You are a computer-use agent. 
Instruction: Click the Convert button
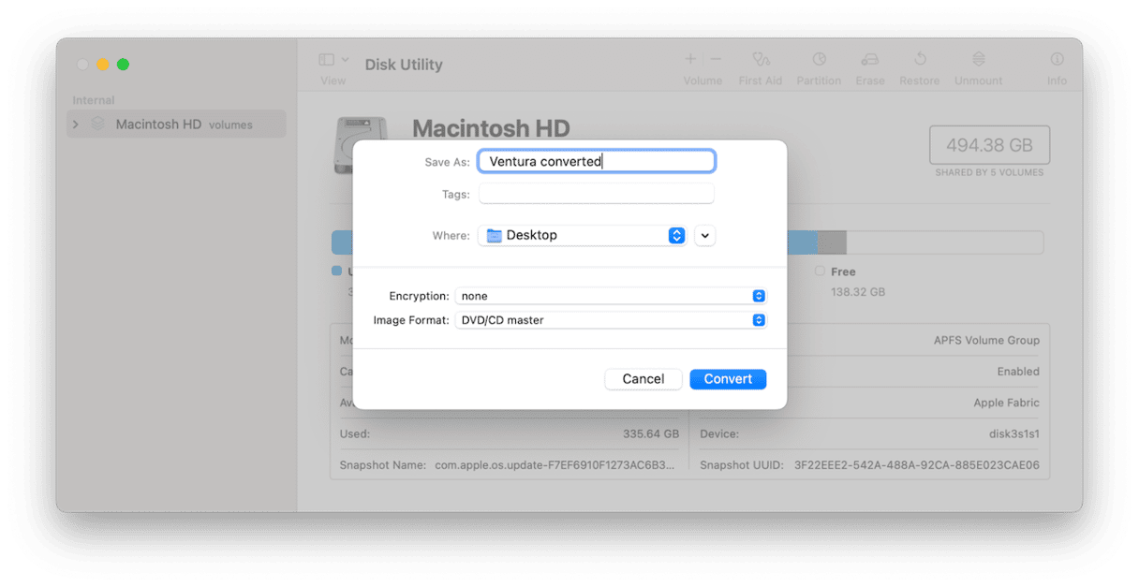tap(728, 379)
